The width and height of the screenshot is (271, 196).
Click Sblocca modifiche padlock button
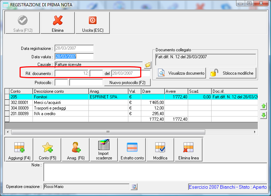[x=233, y=73]
